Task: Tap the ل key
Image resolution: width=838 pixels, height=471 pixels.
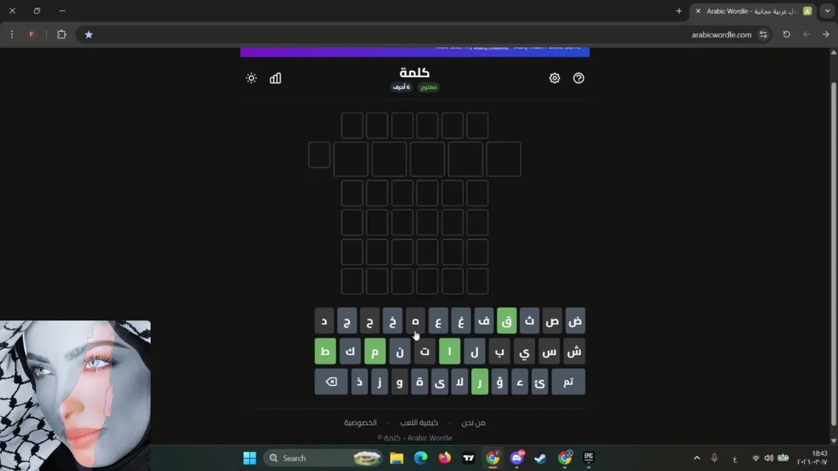Action: (x=475, y=351)
